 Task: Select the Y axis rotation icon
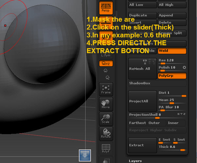[x=106, y=71]
